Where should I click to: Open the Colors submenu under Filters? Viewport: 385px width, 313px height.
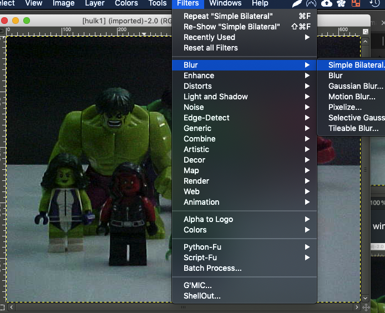(x=244, y=230)
